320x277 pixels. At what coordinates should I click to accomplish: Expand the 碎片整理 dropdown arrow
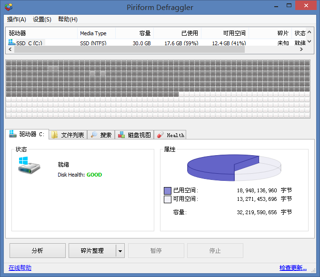click(120, 251)
